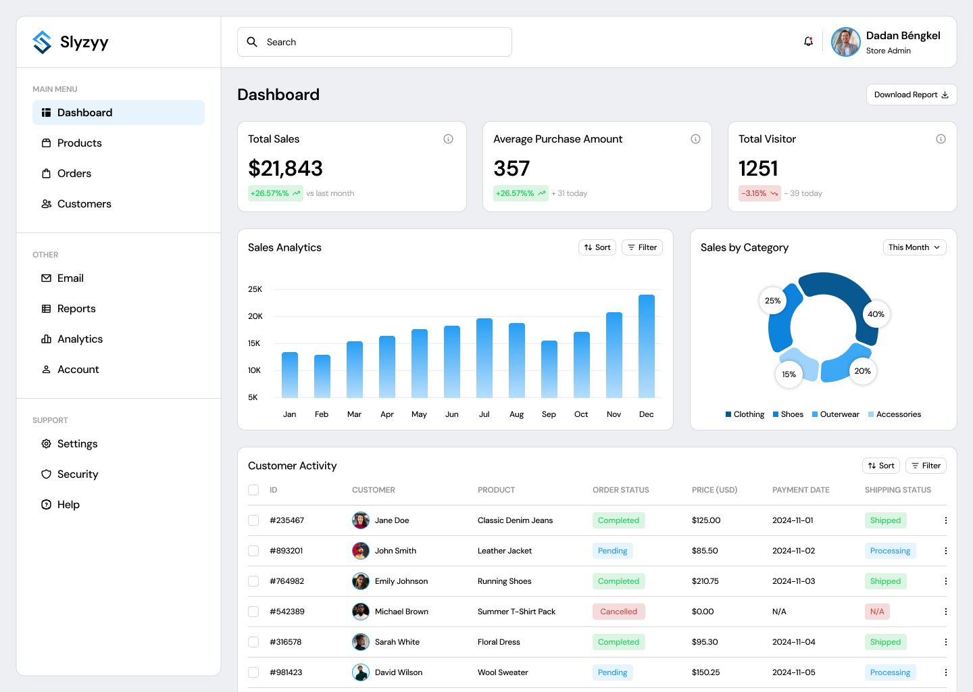This screenshot has height=692, width=973.
Task: Open the Customer Activity Filter menu
Action: pos(926,466)
